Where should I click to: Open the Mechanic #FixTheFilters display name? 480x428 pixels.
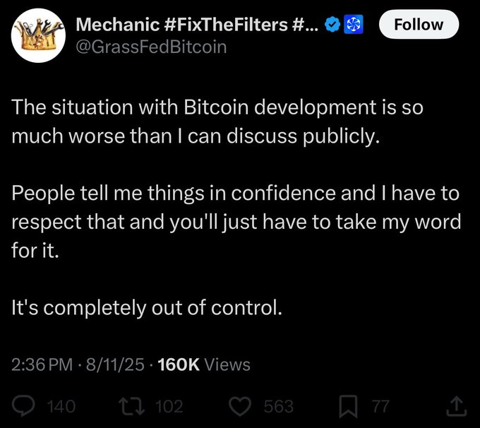pyautogui.click(x=196, y=25)
